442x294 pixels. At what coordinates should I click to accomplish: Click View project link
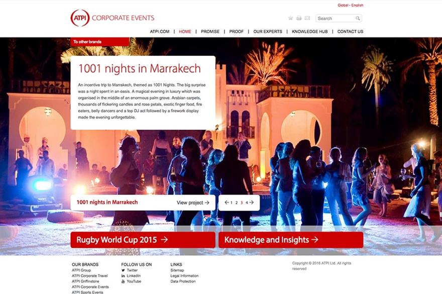pos(193,203)
